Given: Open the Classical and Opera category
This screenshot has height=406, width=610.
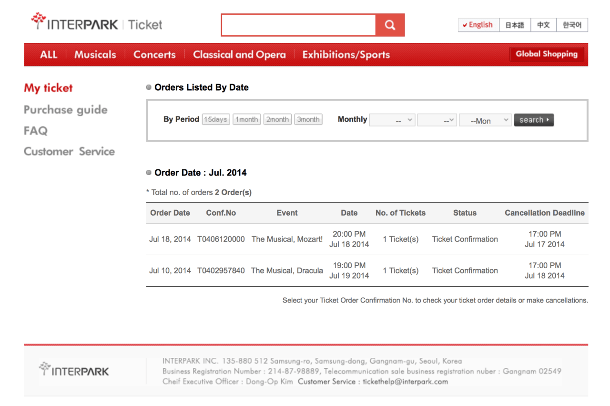Looking at the screenshot, I should tap(239, 54).
